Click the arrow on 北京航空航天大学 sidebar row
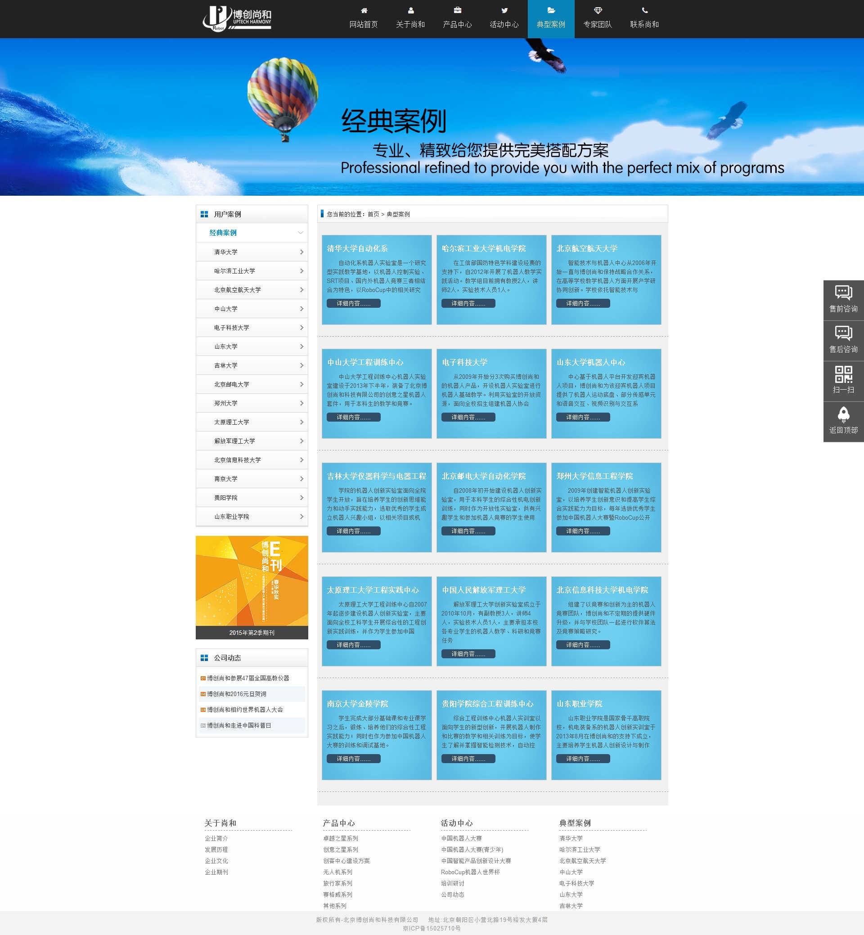The image size is (864, 935). pyautogui.click(x=301, y=290)
